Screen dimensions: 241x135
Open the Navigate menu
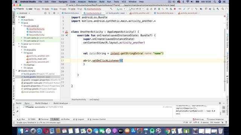point(63,1)
